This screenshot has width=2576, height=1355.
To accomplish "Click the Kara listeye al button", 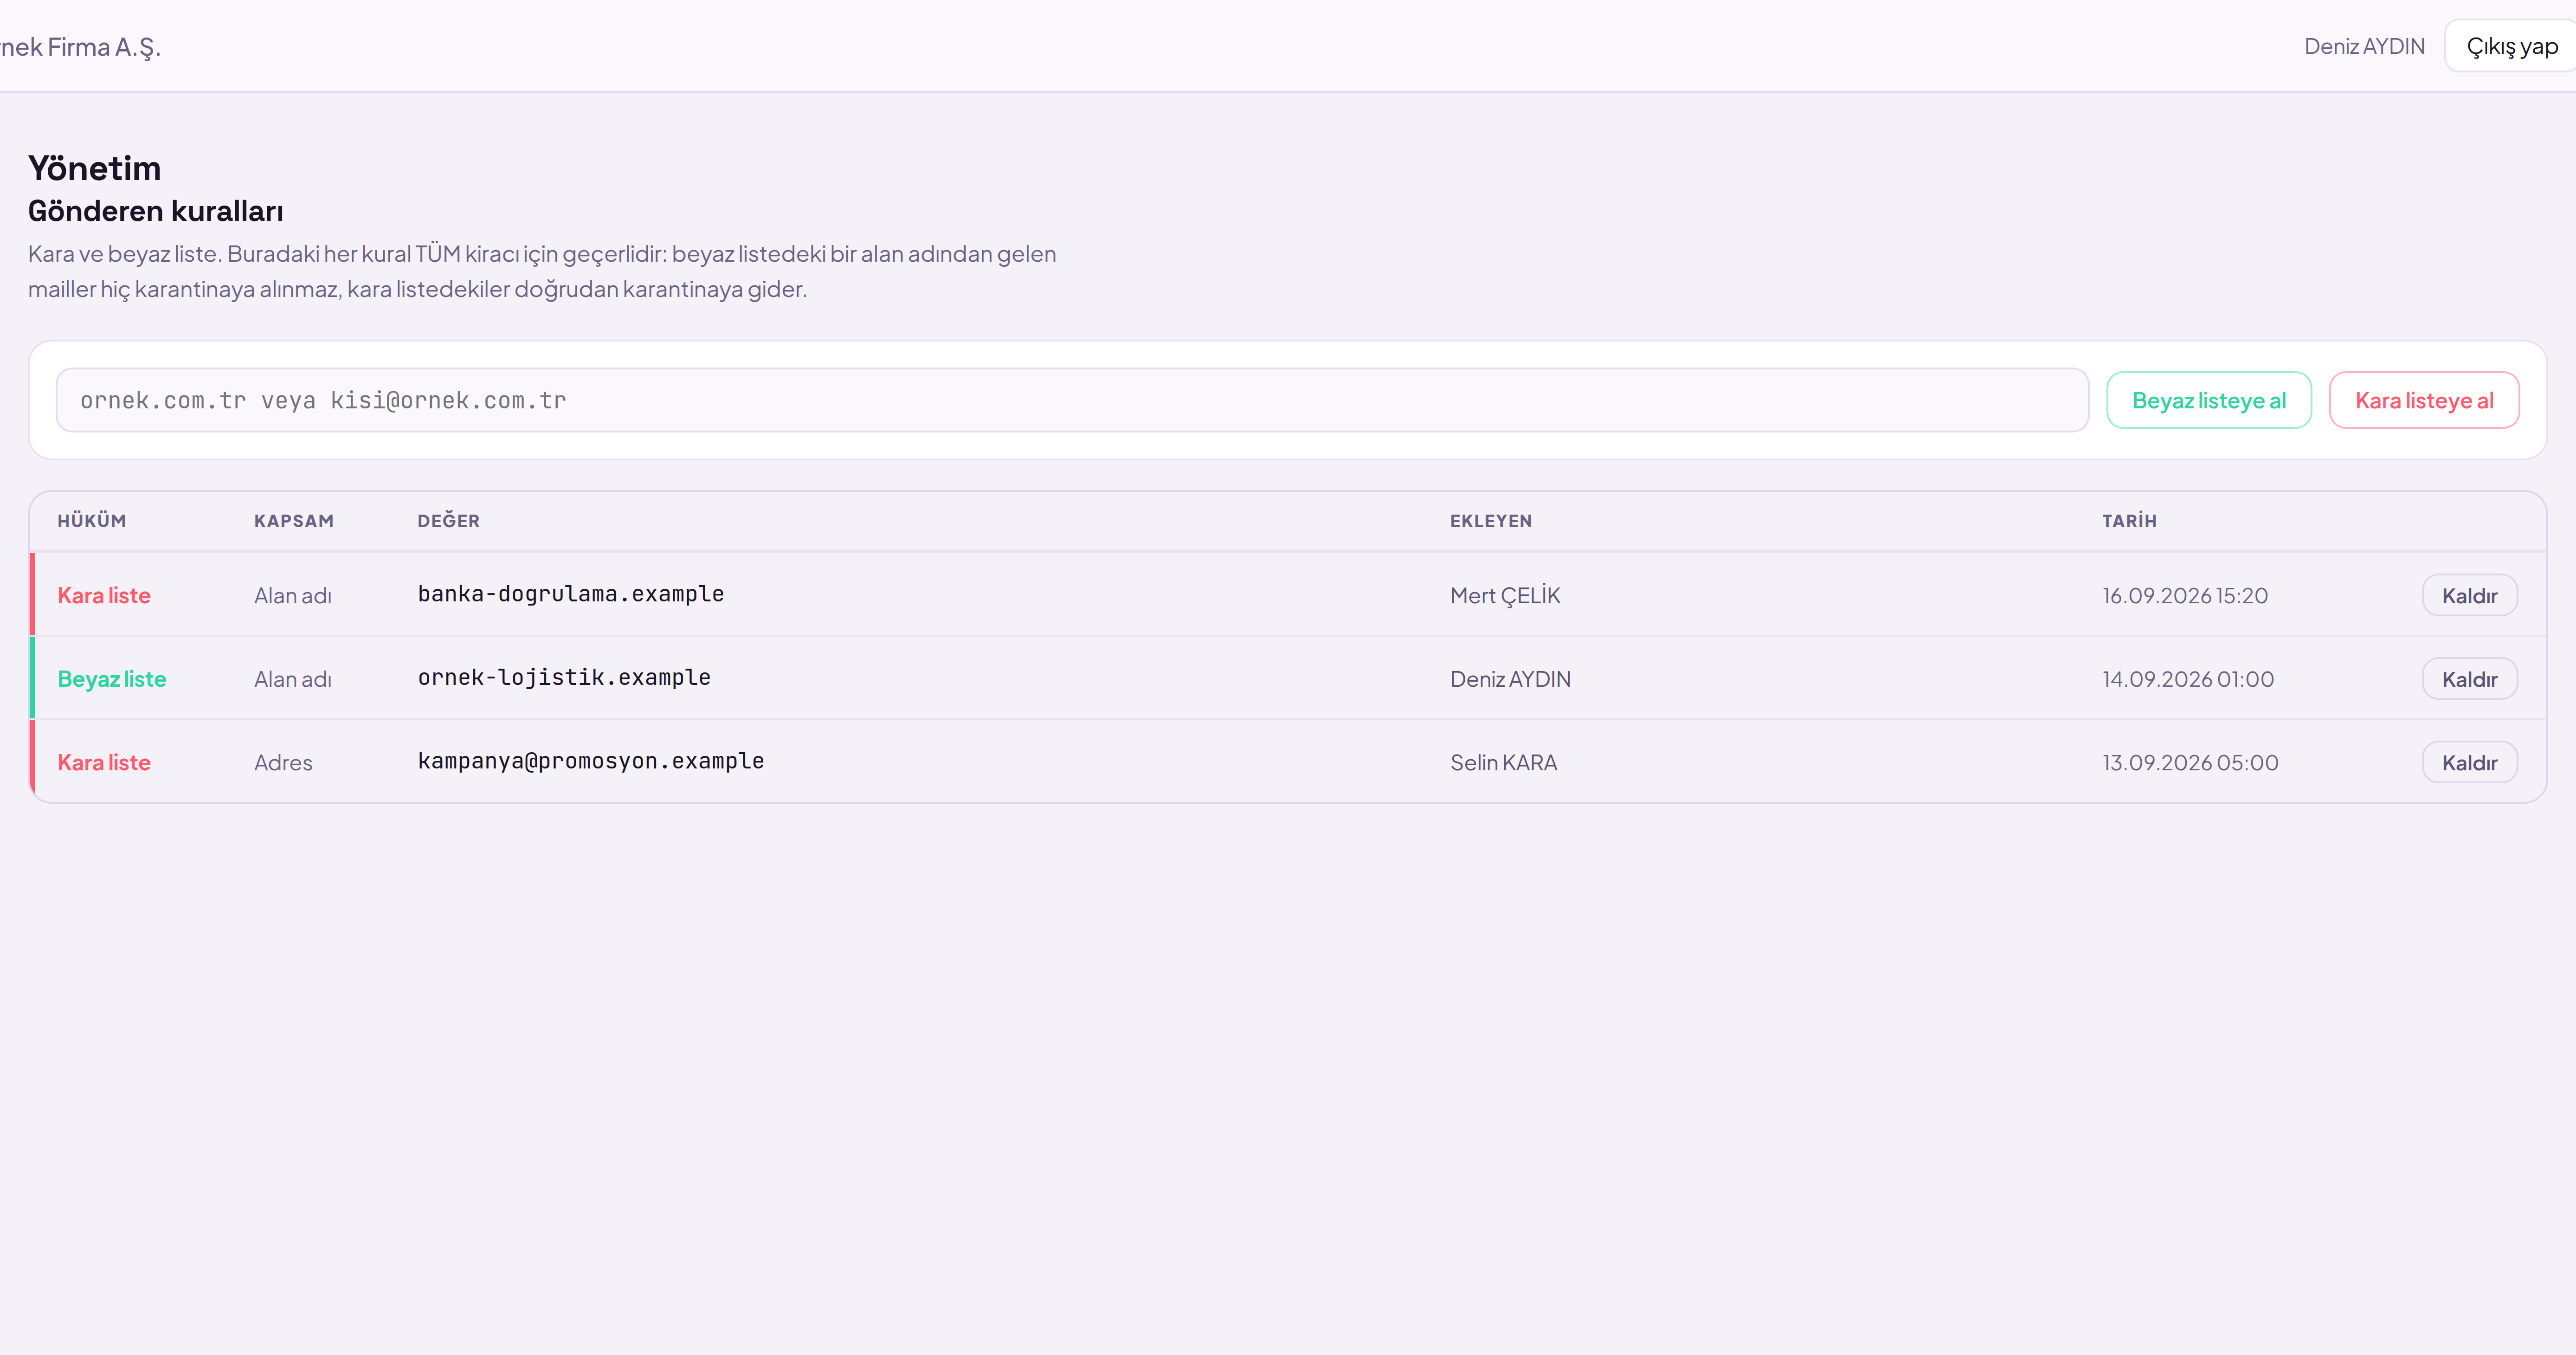I will point(2423,400).
